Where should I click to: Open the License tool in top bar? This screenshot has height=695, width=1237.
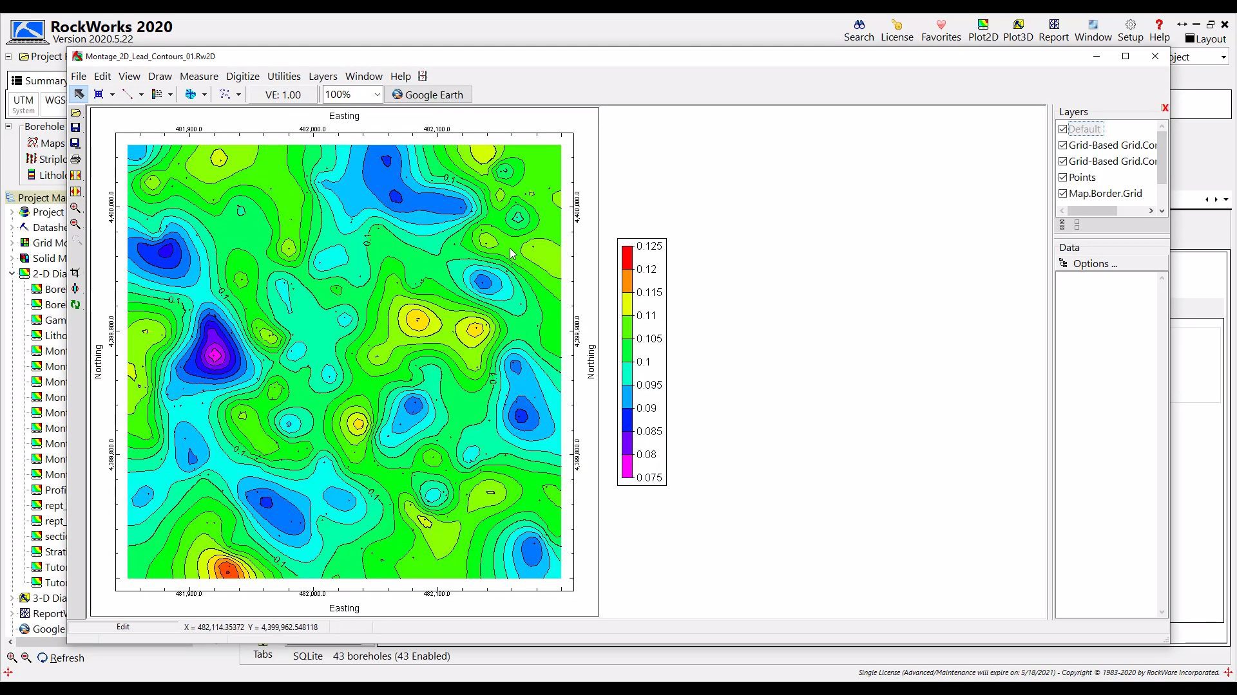pos(897,30)
